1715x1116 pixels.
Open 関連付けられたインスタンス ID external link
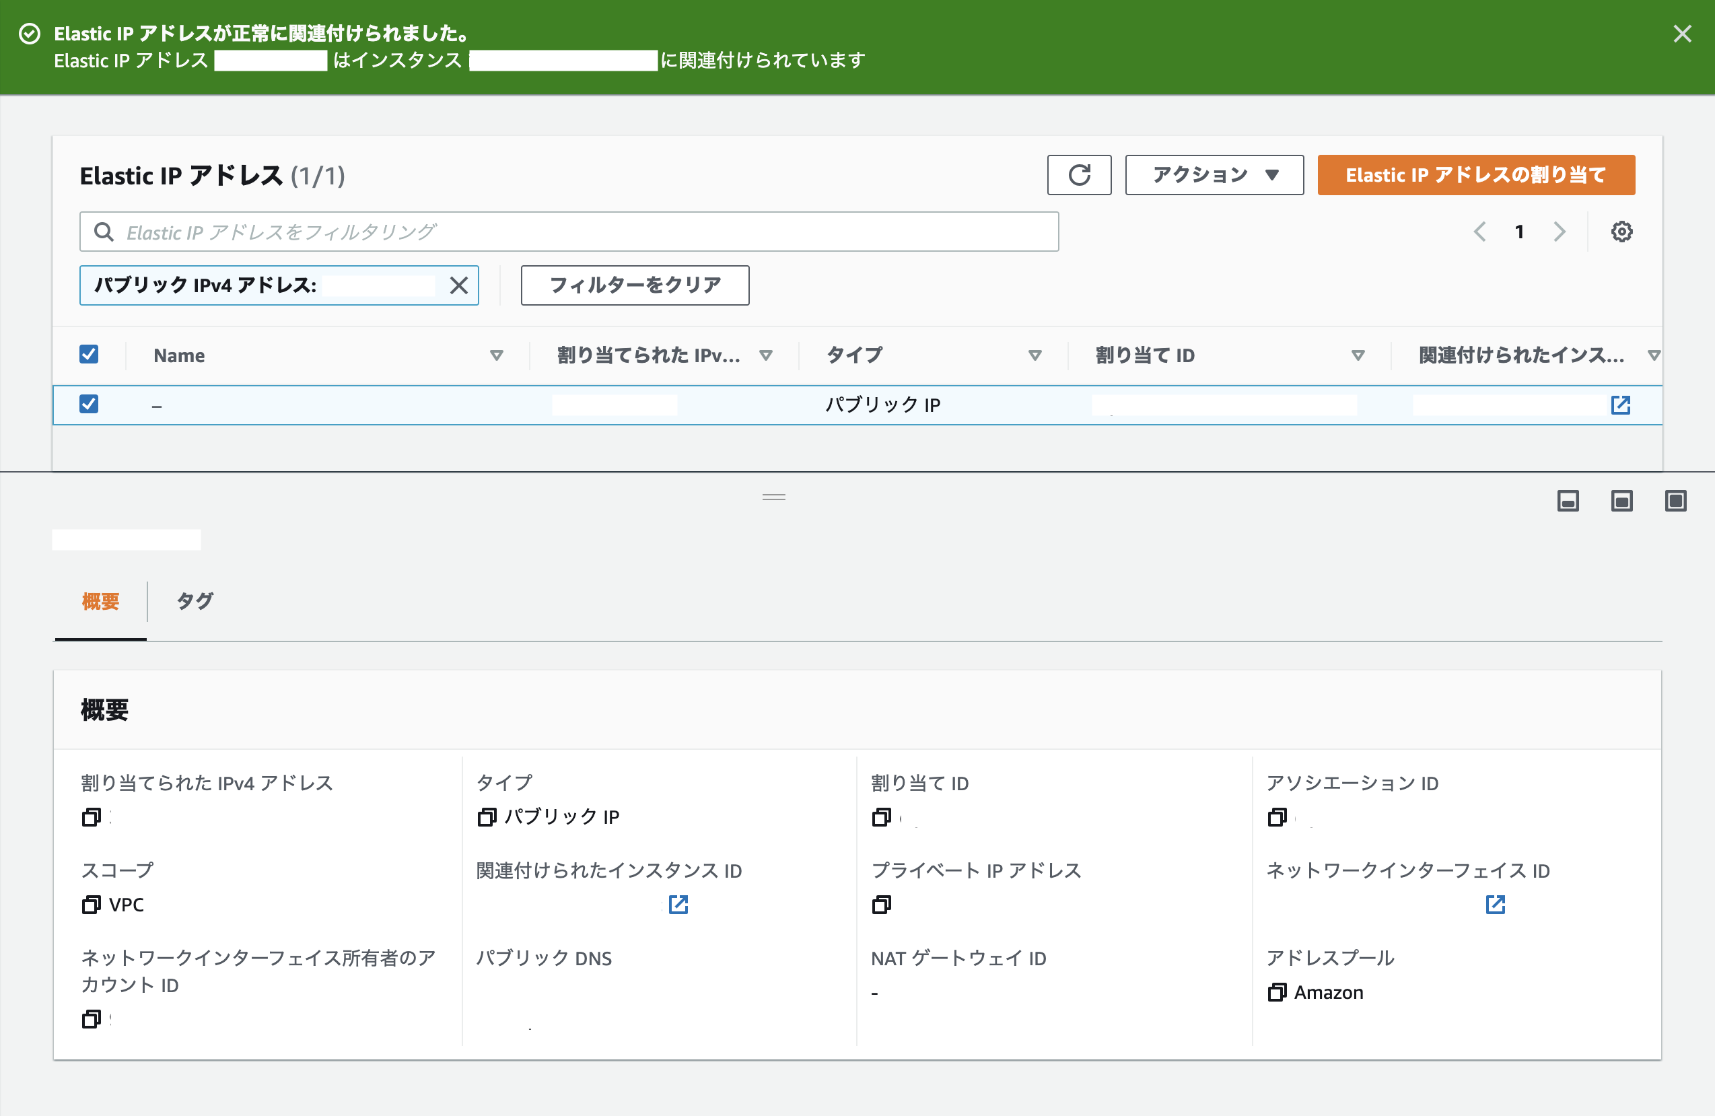[678, 905]
